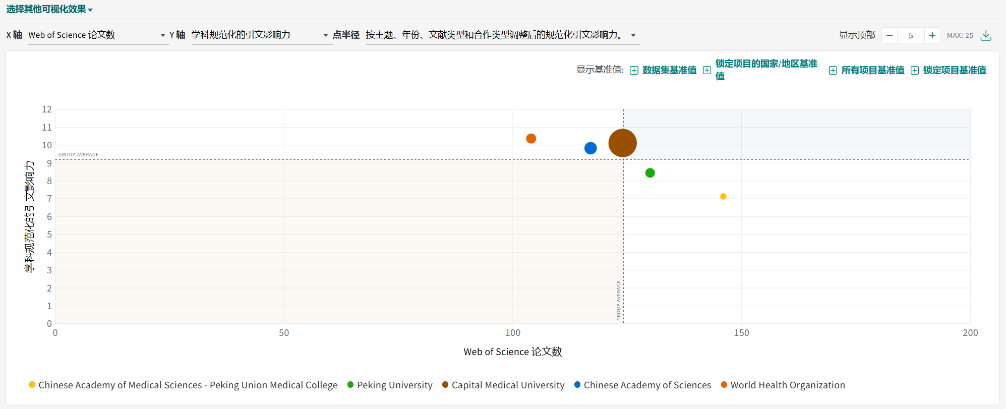This screenshot has width=1006, height=409.
Task: Click the yellow legend dot for Chinese Academy of Medical Sciences
Action: (x=32, y=385)
